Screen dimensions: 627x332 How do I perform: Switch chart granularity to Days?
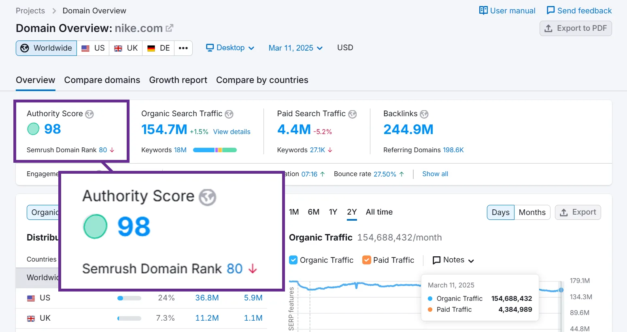click(501, 212)
